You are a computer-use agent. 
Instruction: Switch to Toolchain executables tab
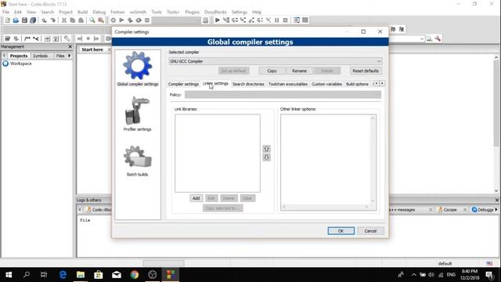coord(288,84)
